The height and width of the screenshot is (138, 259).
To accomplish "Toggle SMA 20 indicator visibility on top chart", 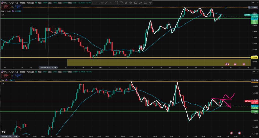I will [7, 11].
